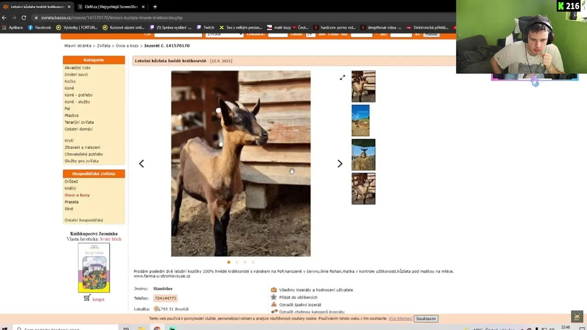587x330 pixels.
Task: Jump to third photo via pagination dot
Action: coord(245,262)
